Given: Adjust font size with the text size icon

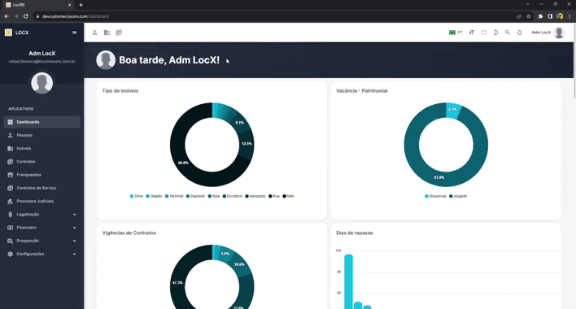Looking at the screenshot, I should coord(472,33).
